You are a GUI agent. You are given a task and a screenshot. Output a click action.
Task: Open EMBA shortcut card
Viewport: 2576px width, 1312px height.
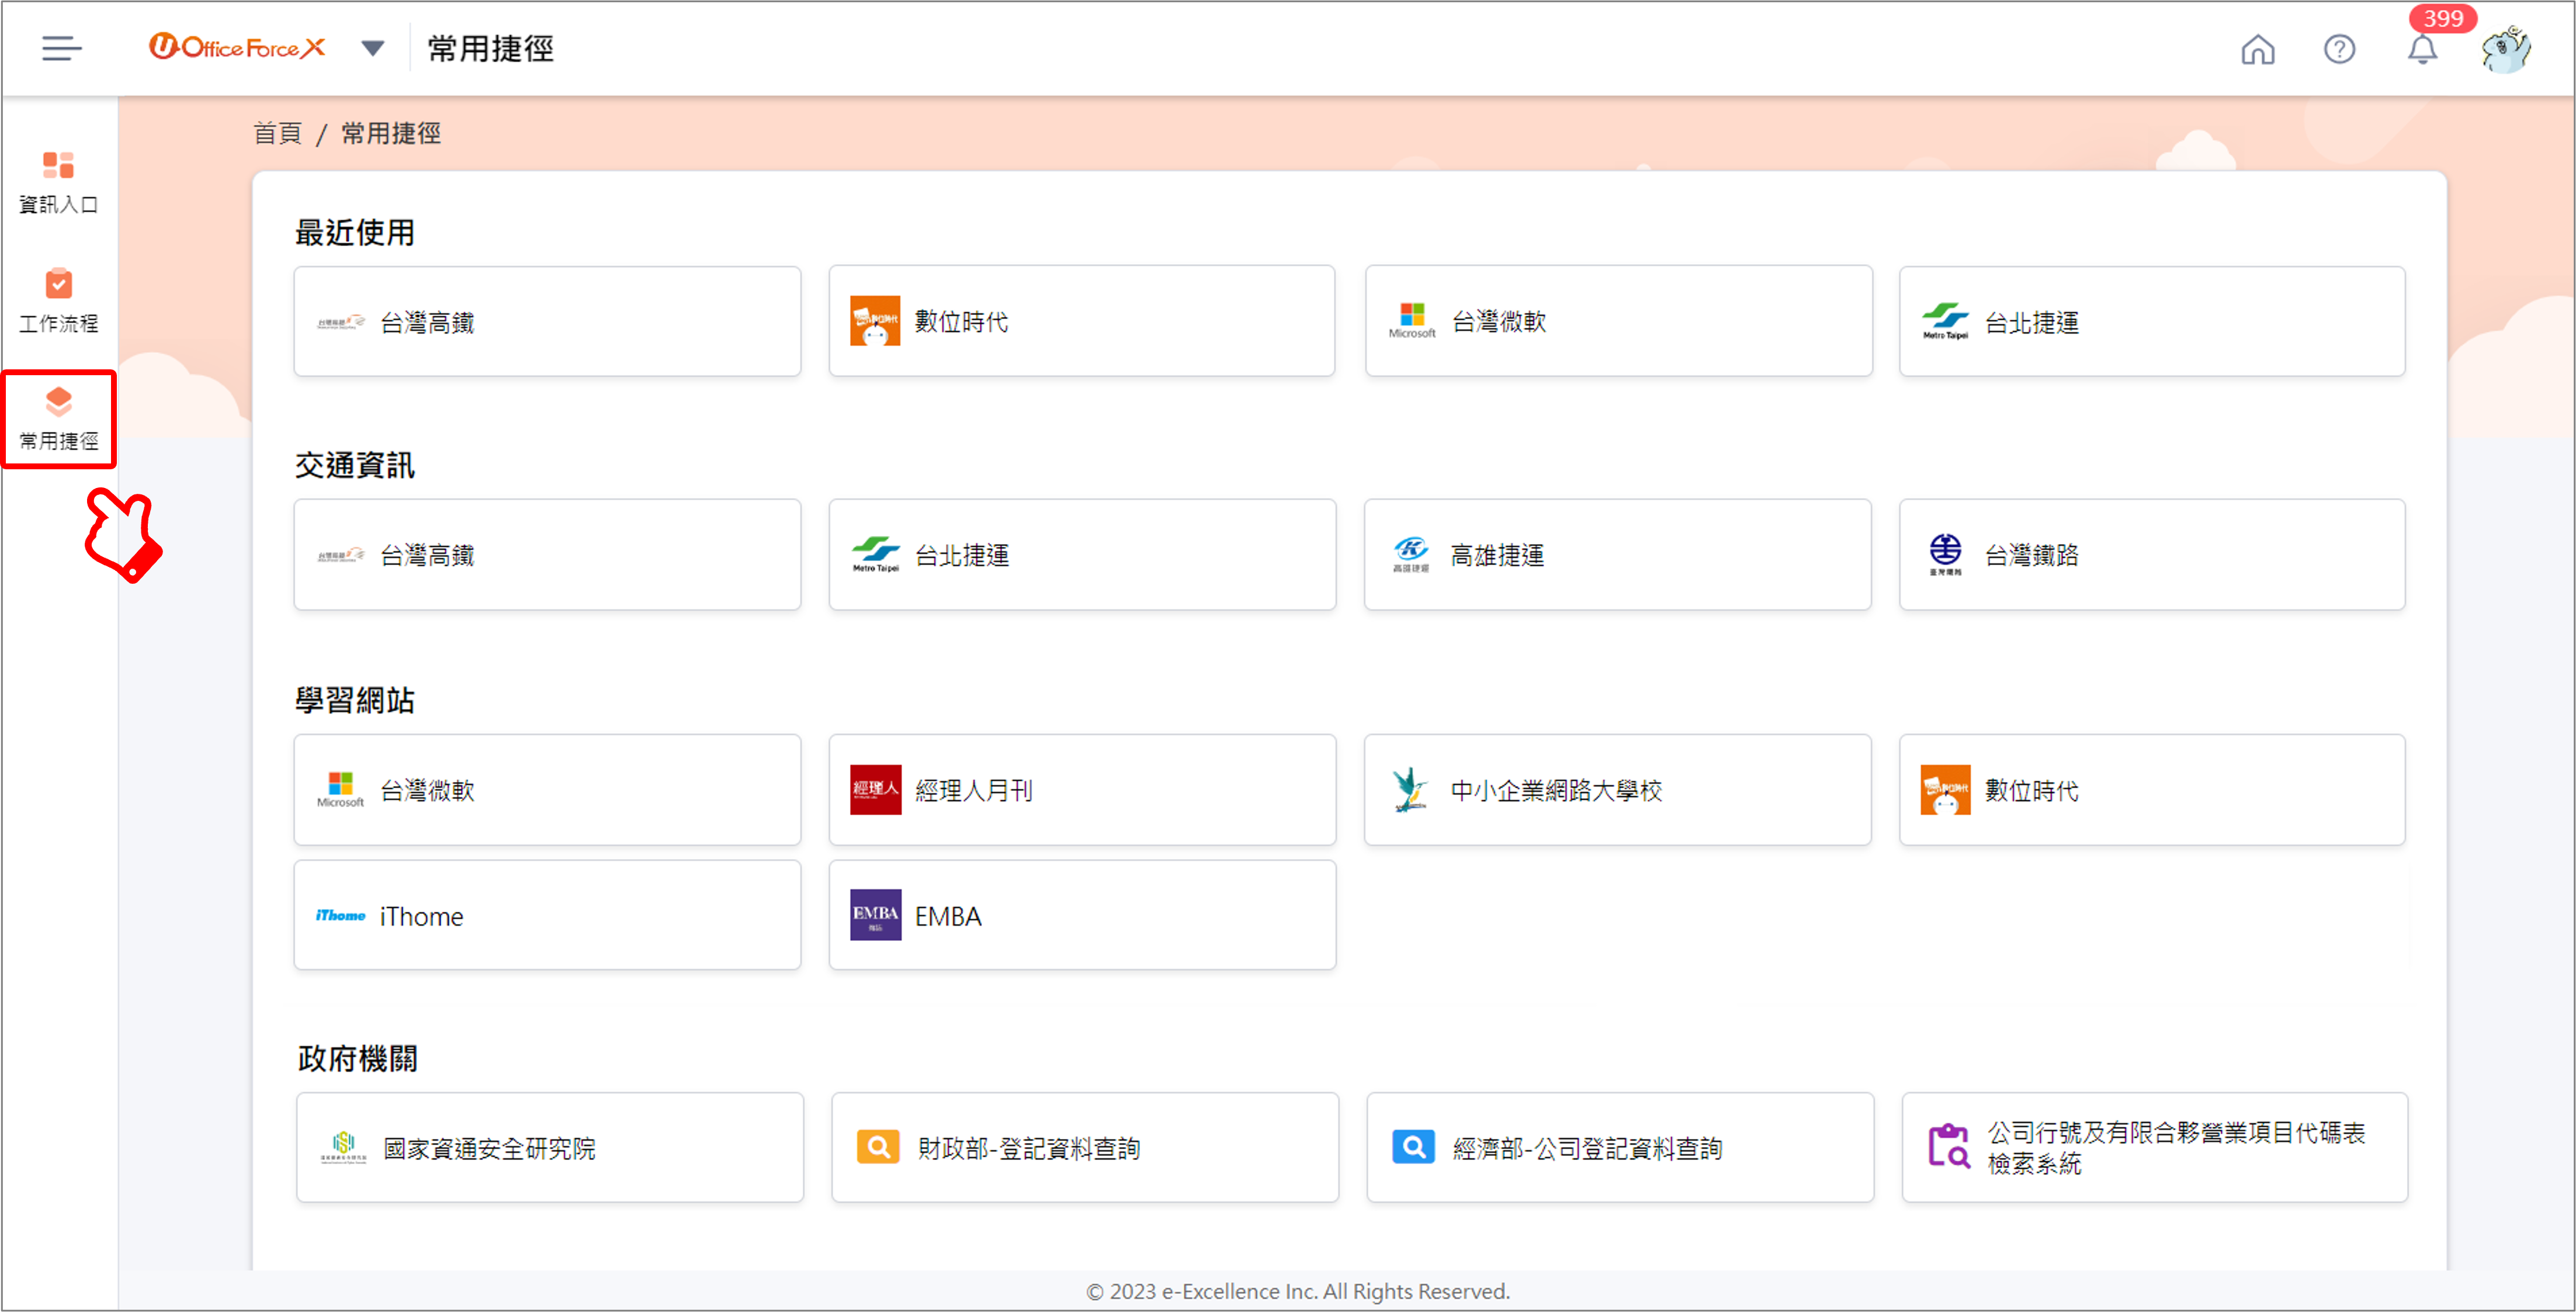[x=1082, y=915]
